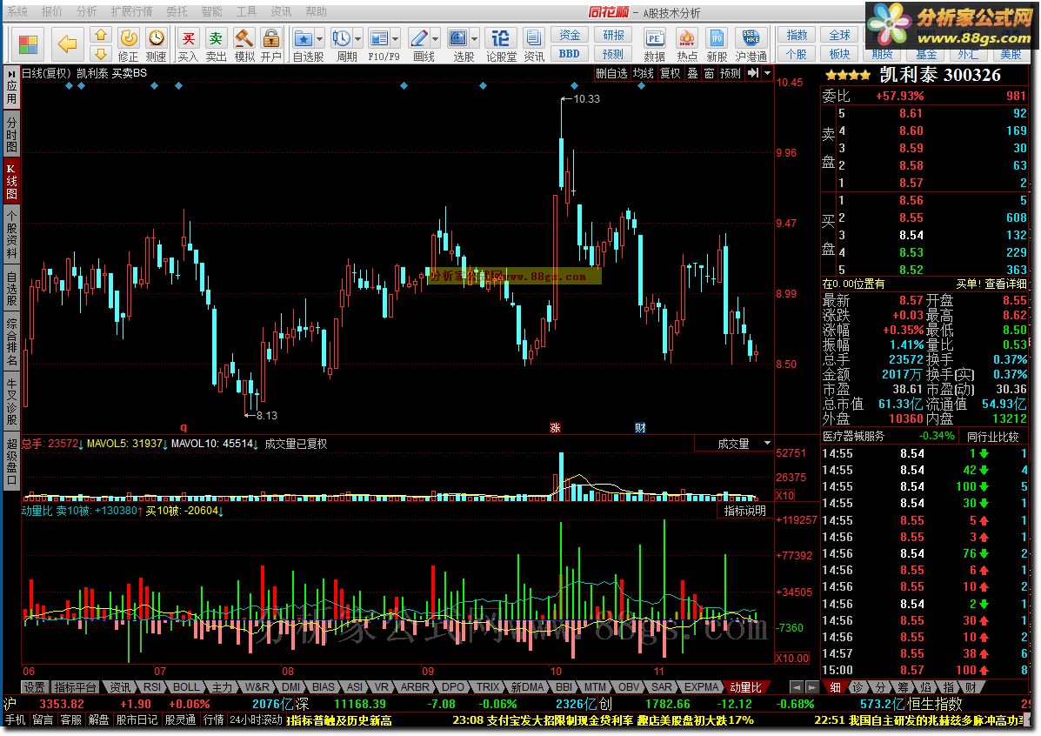1041x736 pixels.
Task: Select the 分时图 side tab
Action: [11, 135]
